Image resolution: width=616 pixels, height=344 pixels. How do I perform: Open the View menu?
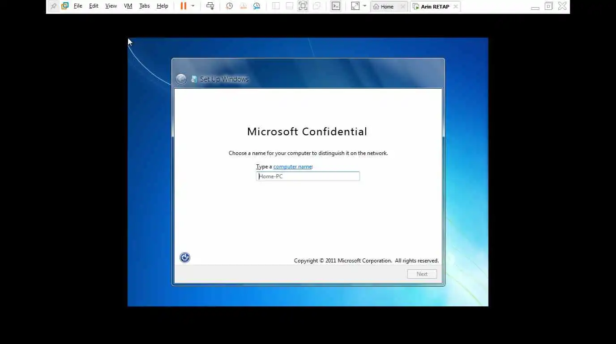pyautogui.click(x=111, y=6)
